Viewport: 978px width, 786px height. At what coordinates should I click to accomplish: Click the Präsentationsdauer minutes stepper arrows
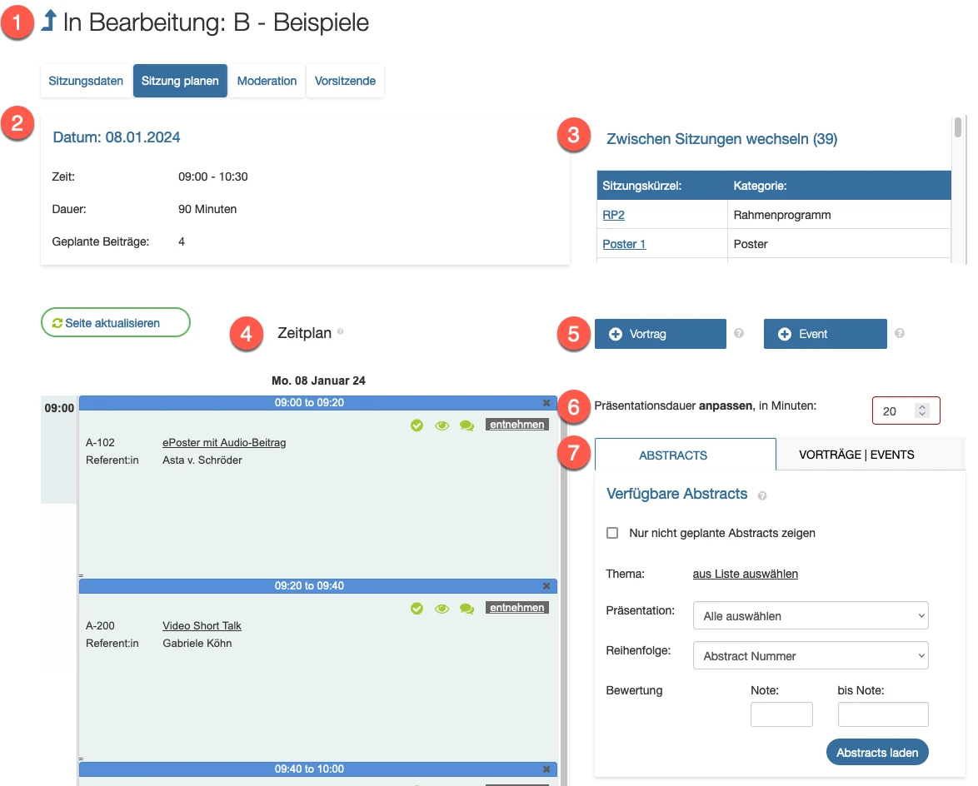pos(921,410)
